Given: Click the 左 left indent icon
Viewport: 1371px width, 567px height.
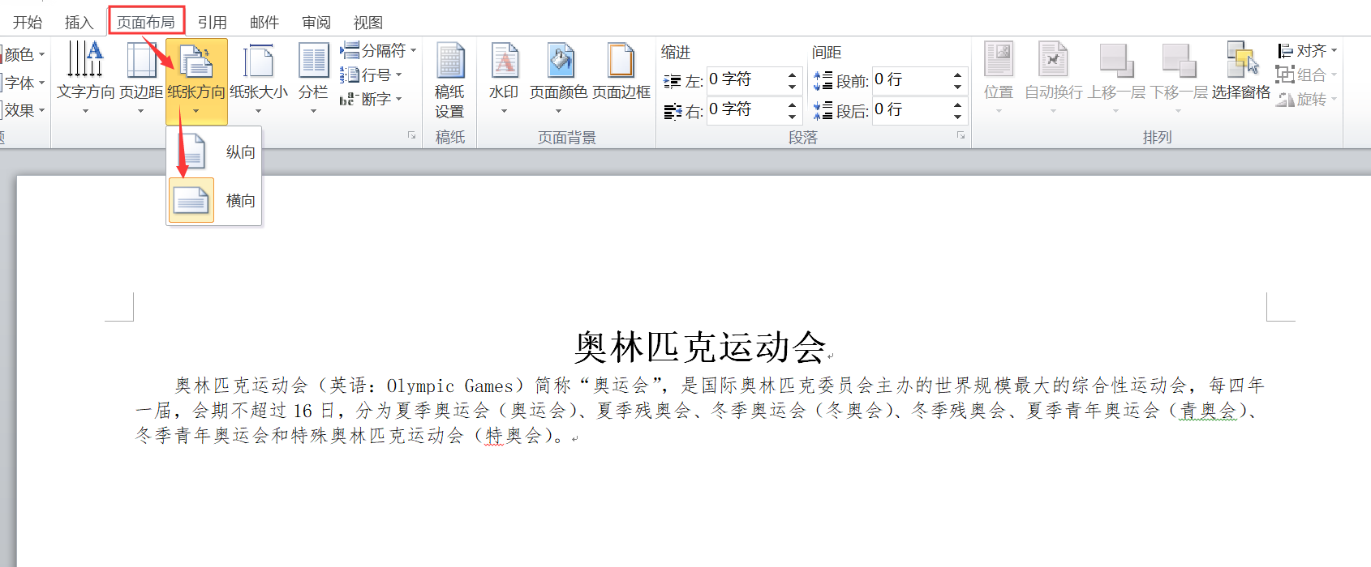Looking at the screenshot, I should click(x=673, y=81).
